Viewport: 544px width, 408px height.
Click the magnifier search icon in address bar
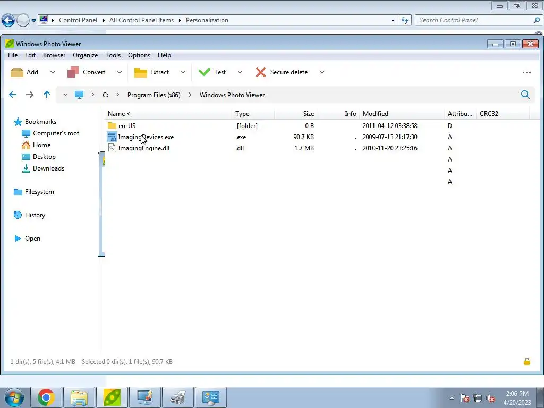pyautogui.click(x=525, y=95)
